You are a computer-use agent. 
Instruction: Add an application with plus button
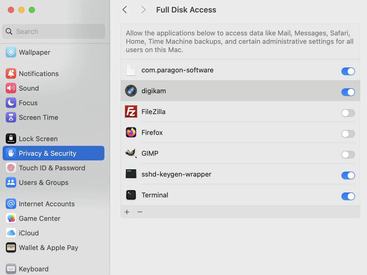coord(127,212)
